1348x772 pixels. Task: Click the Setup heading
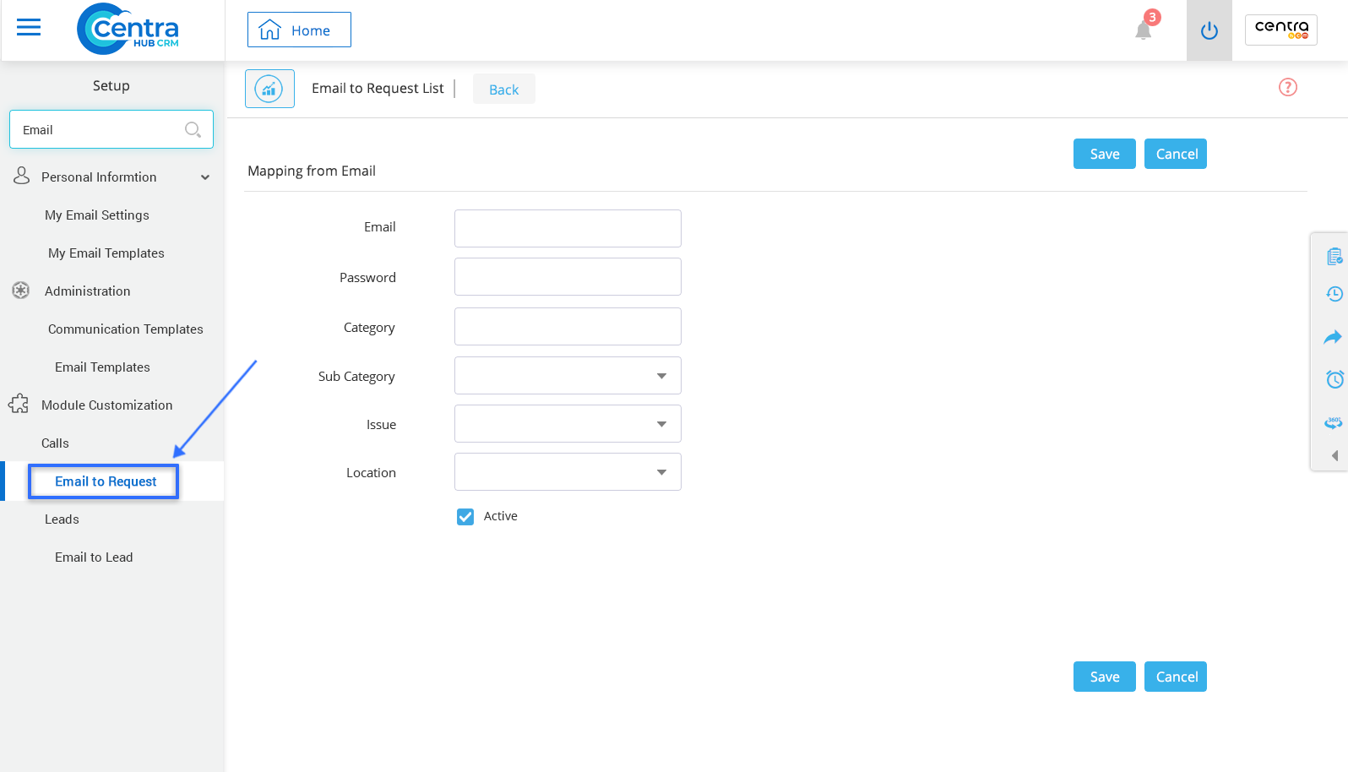(111, 85)
